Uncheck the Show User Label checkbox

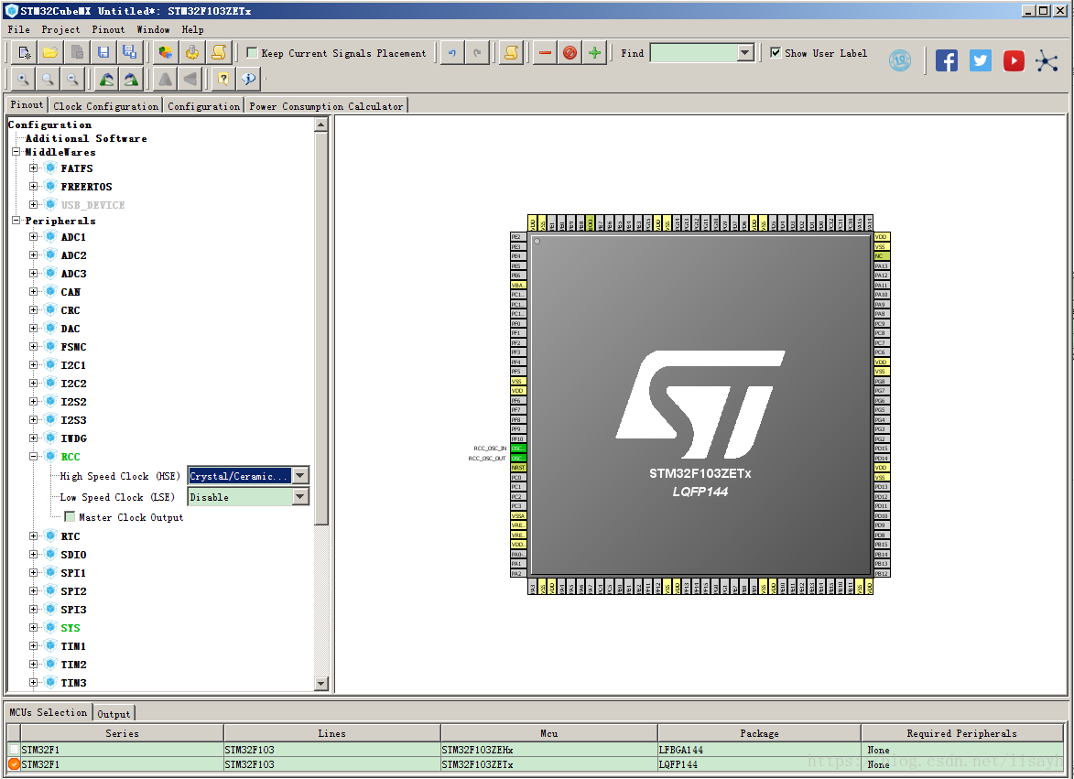click(776, 53)
